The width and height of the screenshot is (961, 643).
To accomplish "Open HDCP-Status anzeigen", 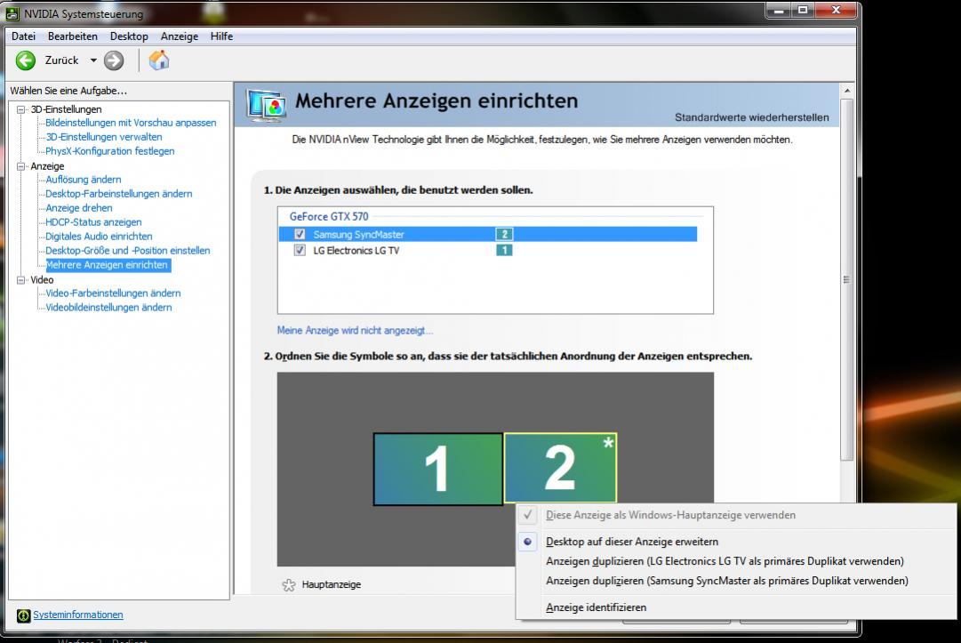I will pos(93,222).
